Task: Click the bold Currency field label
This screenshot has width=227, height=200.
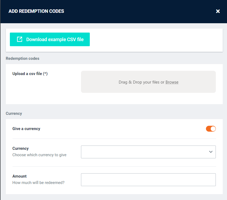Action: (x=21, y=148)
